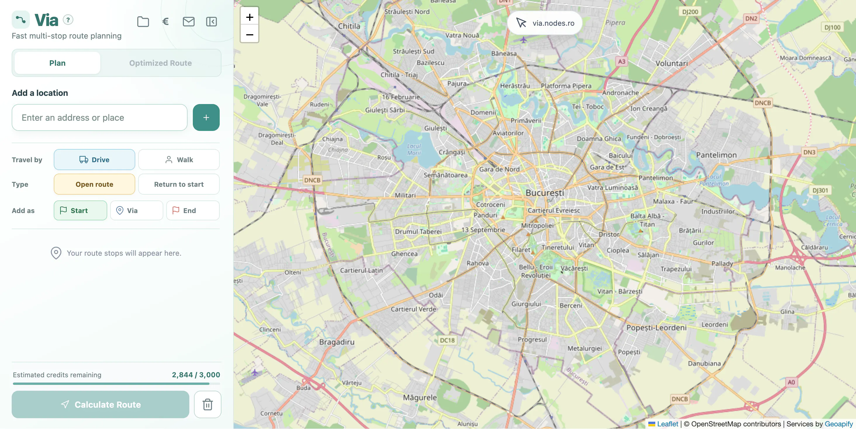Screen dimensions: 856x429
Task: Open saved routes folder icon
Action: click(143, 22)
